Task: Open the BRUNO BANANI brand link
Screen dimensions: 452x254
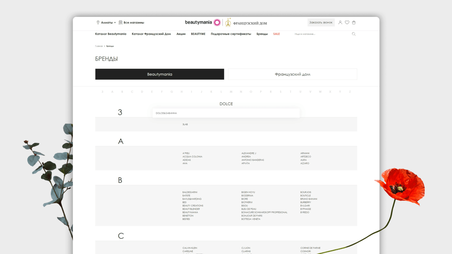Action: tap(309, 199)
